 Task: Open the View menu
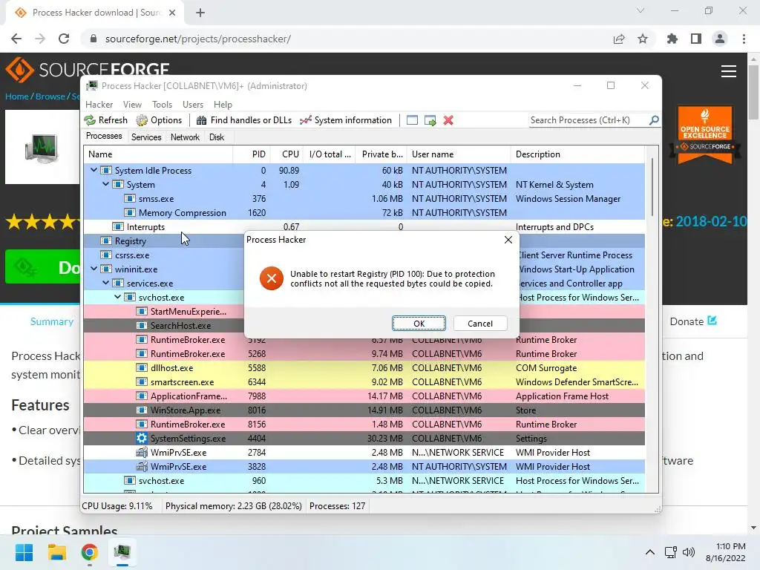(x=132, y=105)
